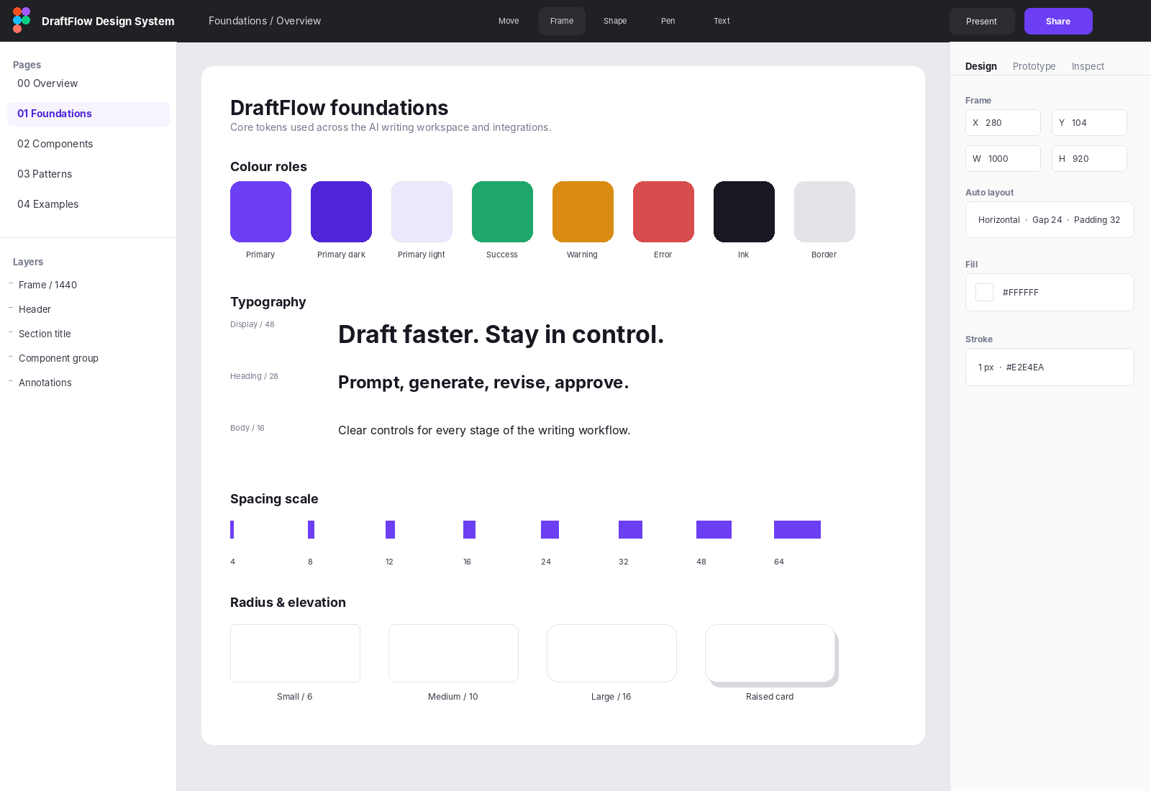This screenshot has height=791, width=1151.
Task: Click the frame width W field
Action: click(1003, 158)
